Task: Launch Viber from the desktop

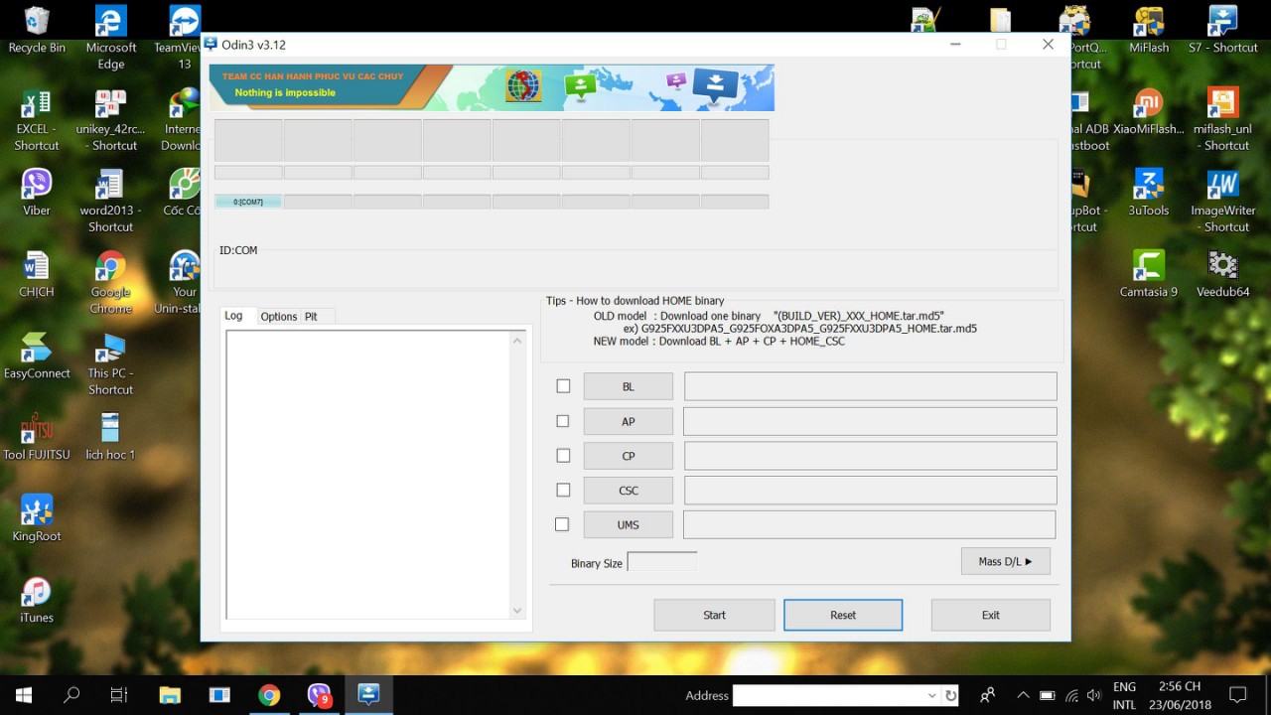Action: coord(37,193)
